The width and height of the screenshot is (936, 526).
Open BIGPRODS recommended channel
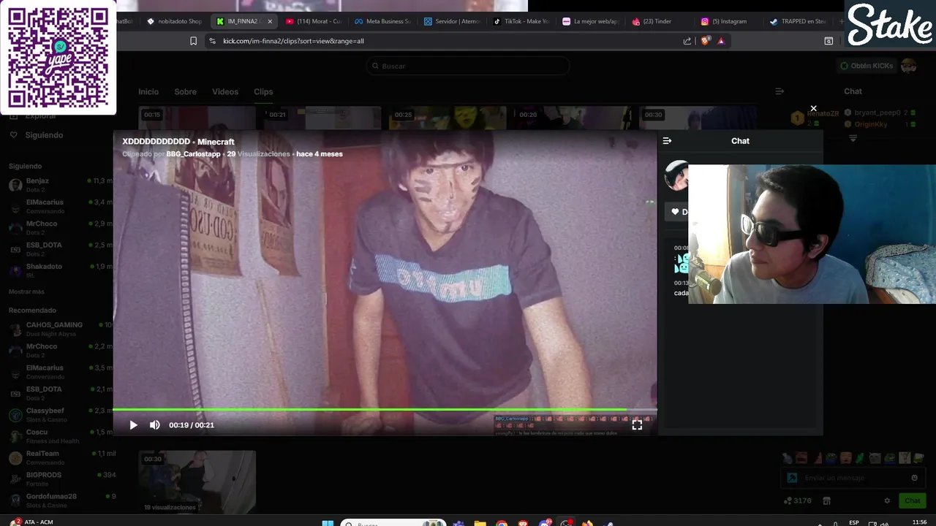coord(58,479)
